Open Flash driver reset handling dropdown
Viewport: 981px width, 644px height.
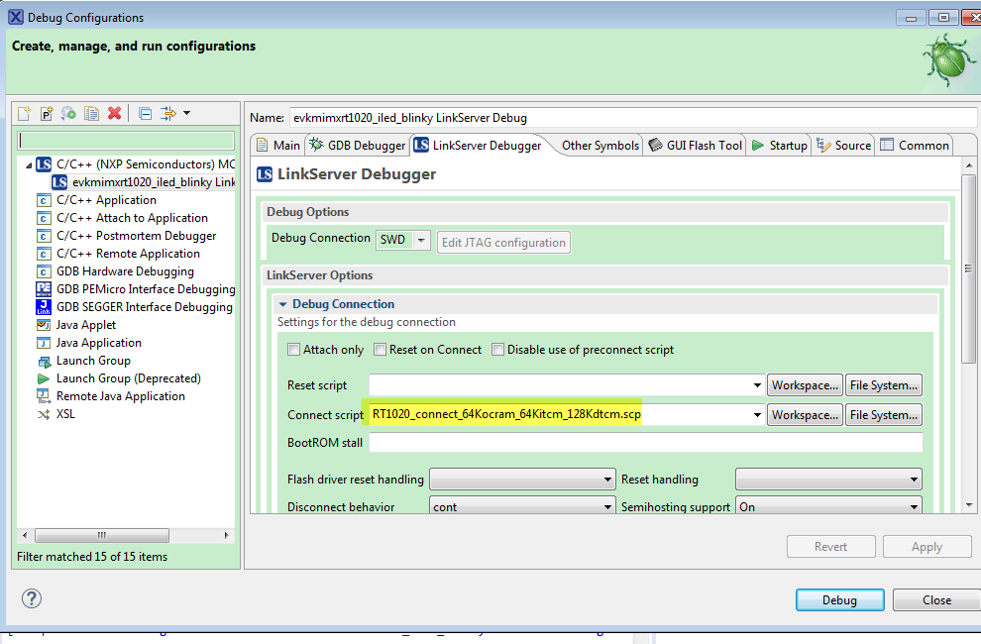click(522, 480)
